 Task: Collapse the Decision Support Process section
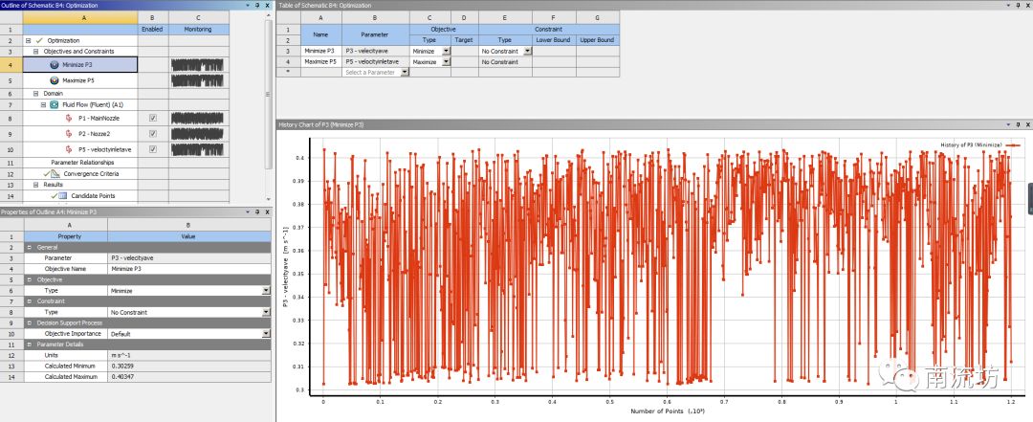pos(29,323)
